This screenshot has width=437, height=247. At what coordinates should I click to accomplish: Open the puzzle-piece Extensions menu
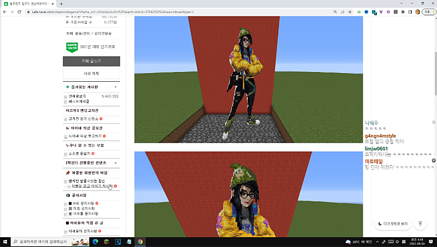tap(403, 12)
